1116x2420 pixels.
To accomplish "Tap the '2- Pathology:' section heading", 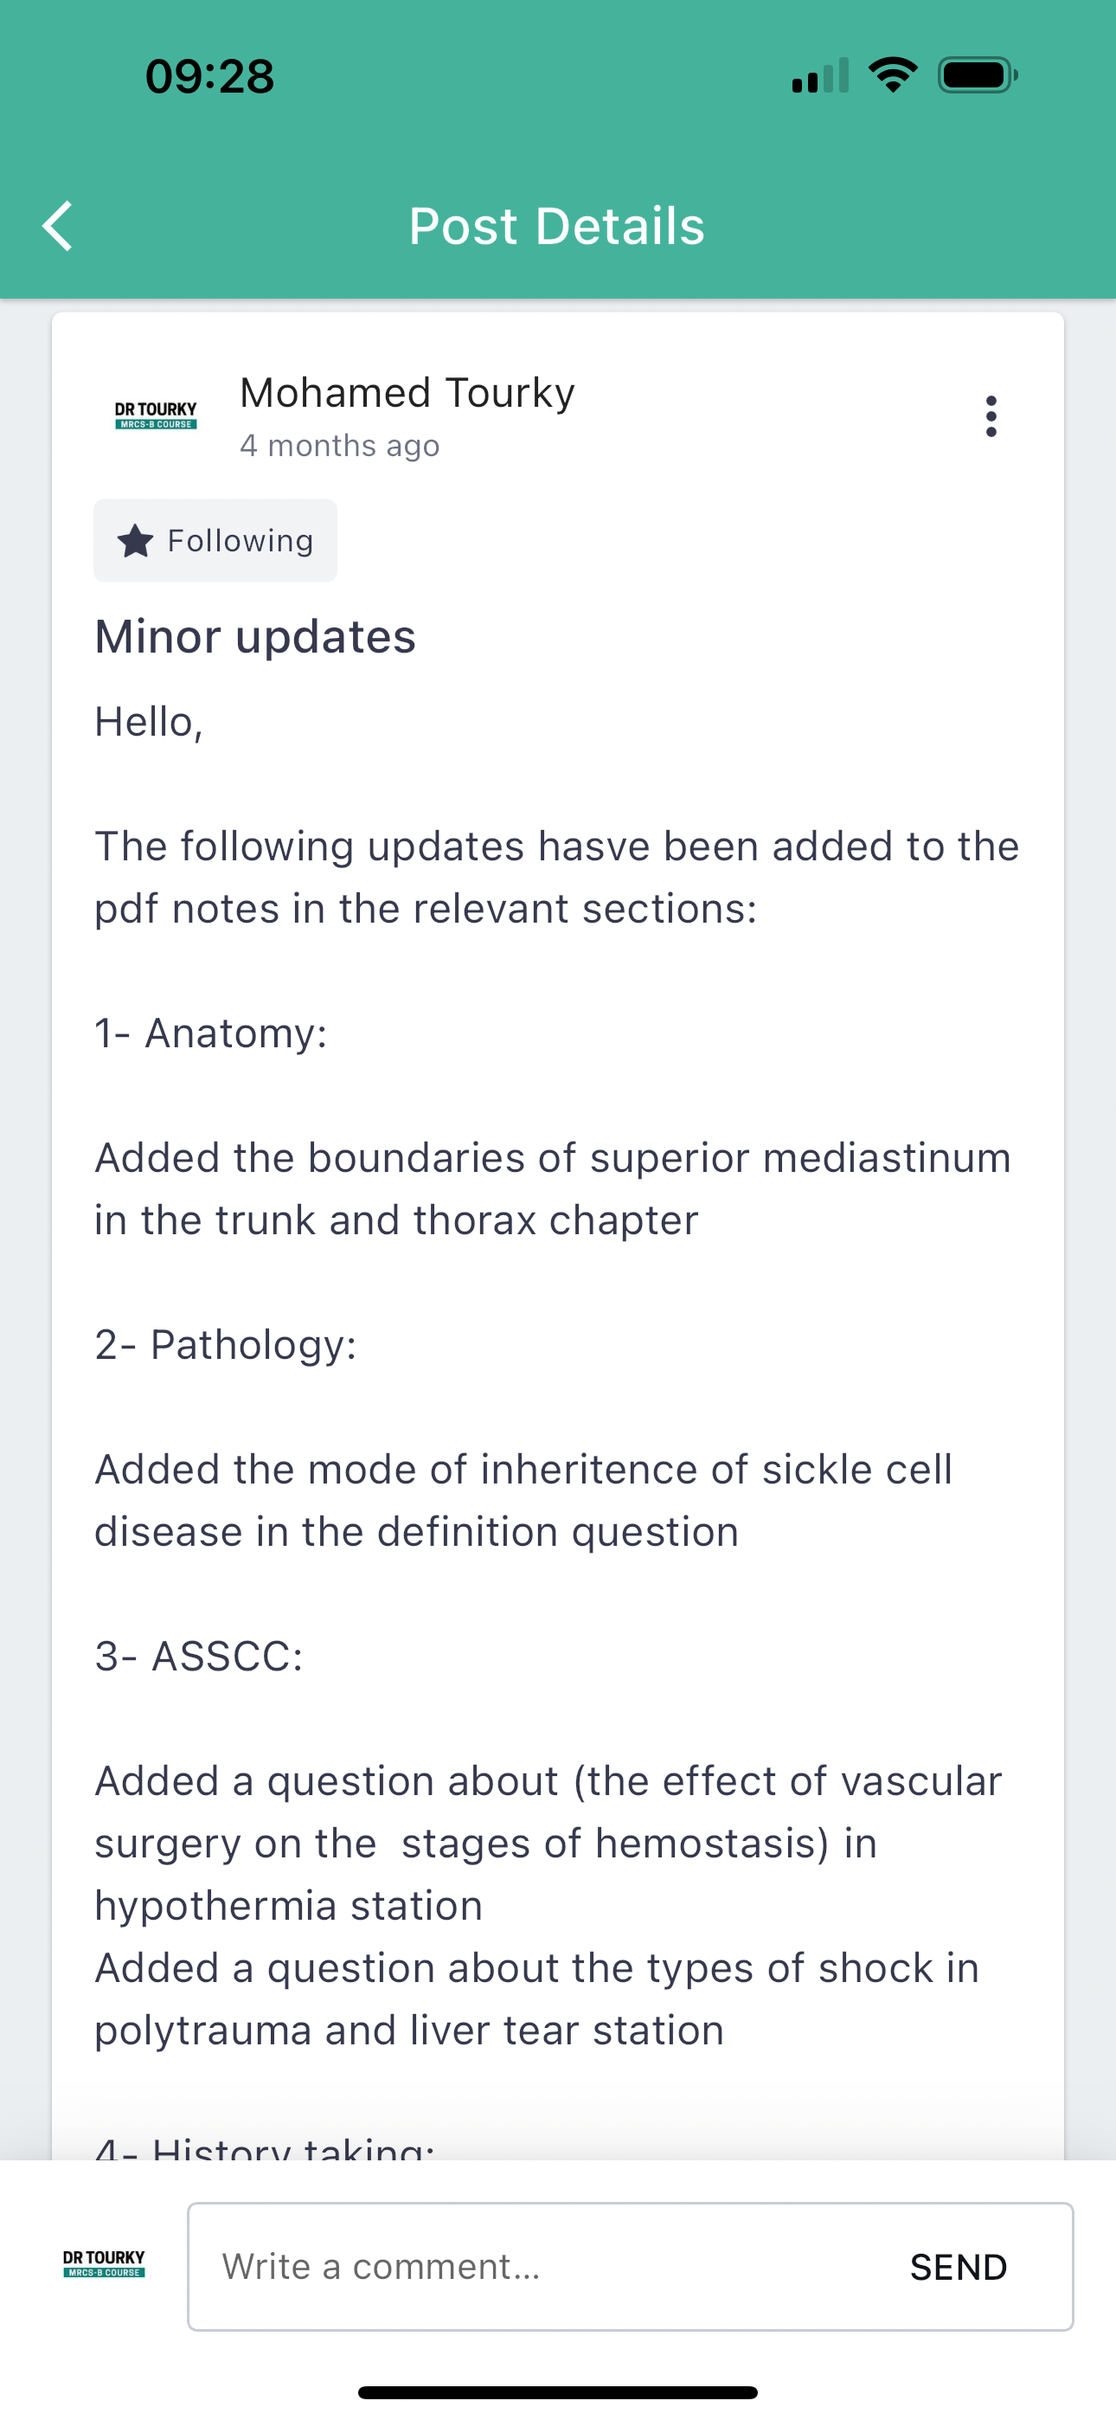I will [226, 1344].
